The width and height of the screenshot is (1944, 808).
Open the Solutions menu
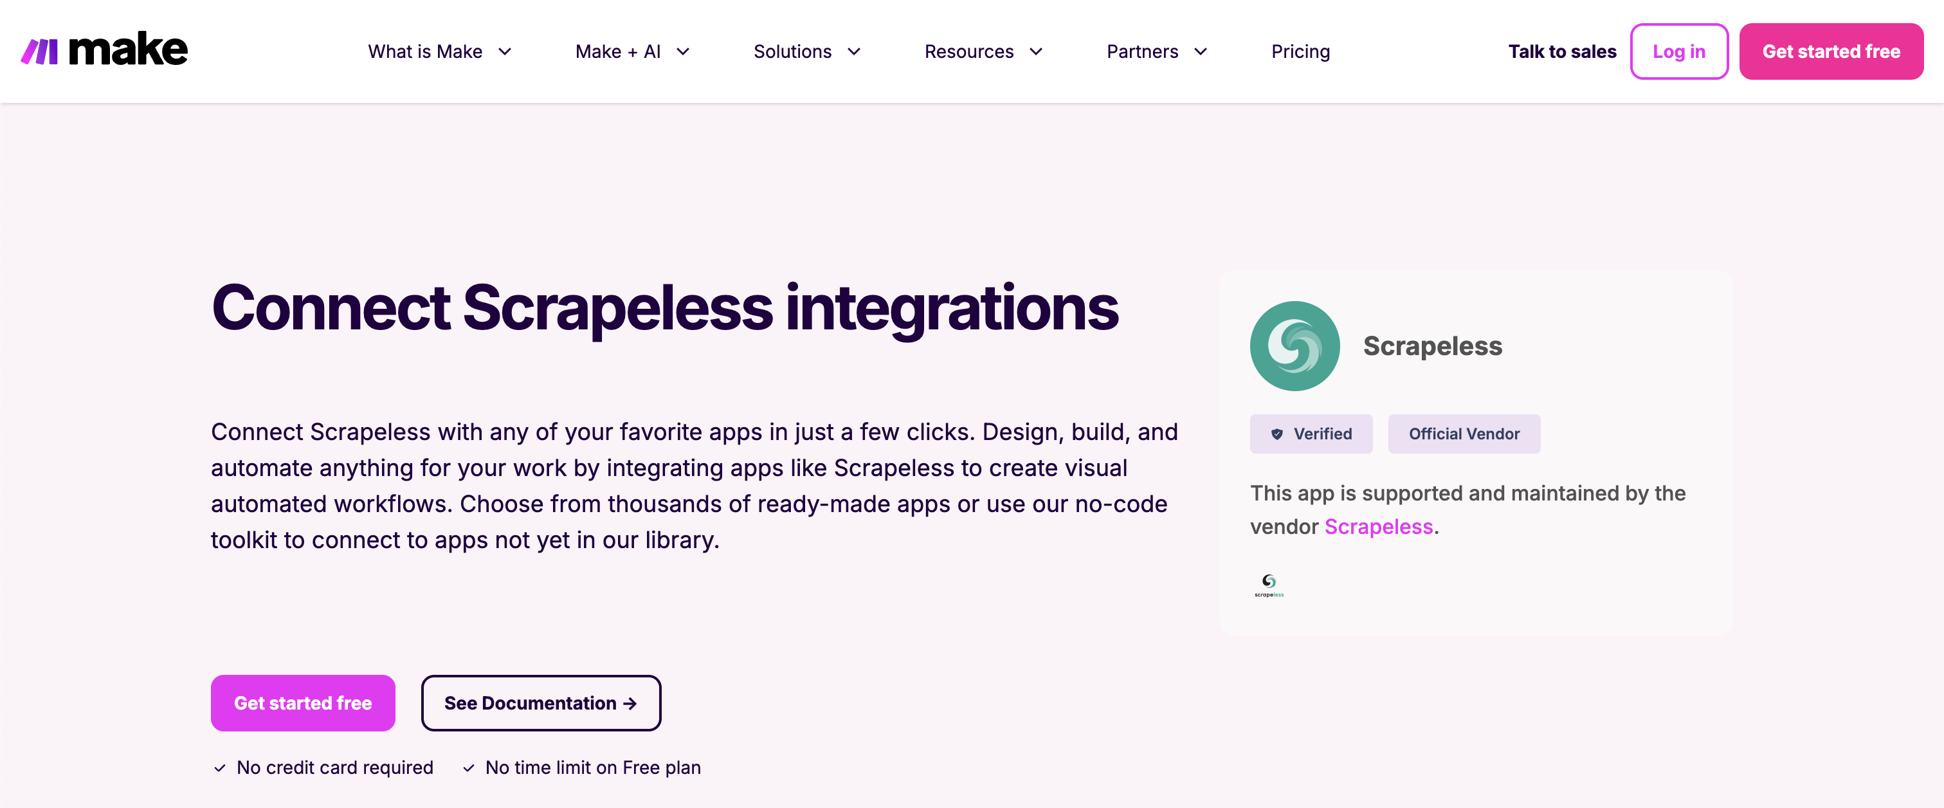(808, 51)
